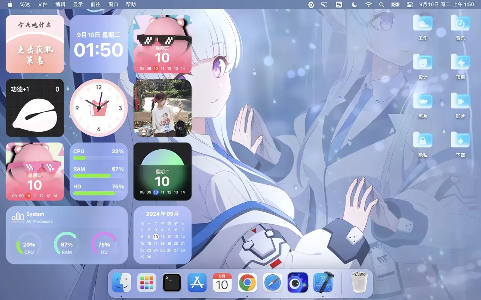Click the 功德+1 counter label
This screenshot has width=481, height=300.
pyautogui.click(x=20, y=89)
